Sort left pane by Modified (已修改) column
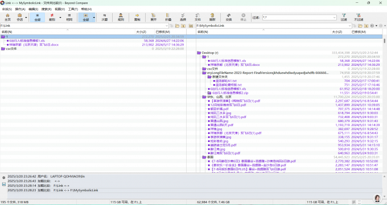 point(170,32)
